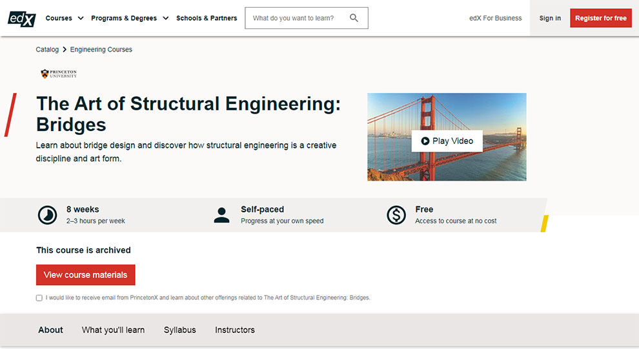
Task: Switch to the What you'll learn tab
Action: [x=114, y=330]
